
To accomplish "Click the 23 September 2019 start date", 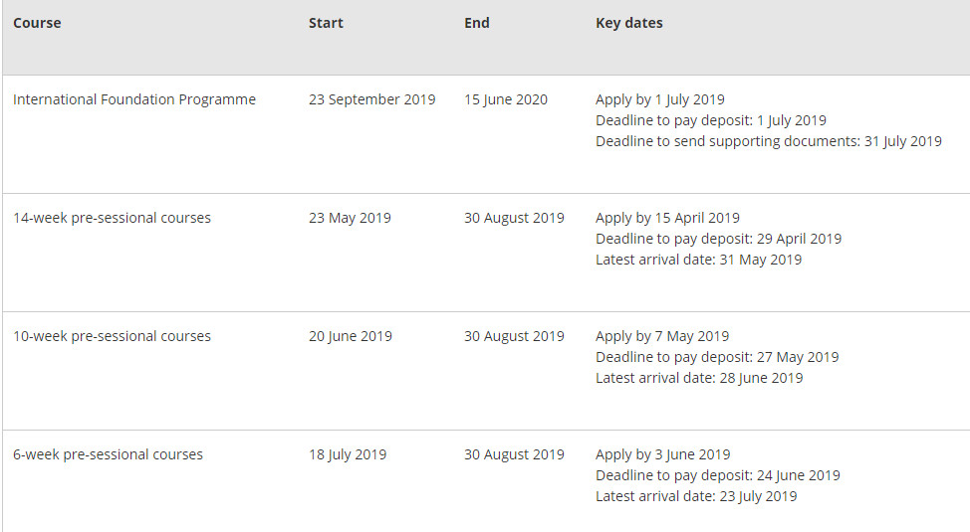I will [x=372, y=99].
